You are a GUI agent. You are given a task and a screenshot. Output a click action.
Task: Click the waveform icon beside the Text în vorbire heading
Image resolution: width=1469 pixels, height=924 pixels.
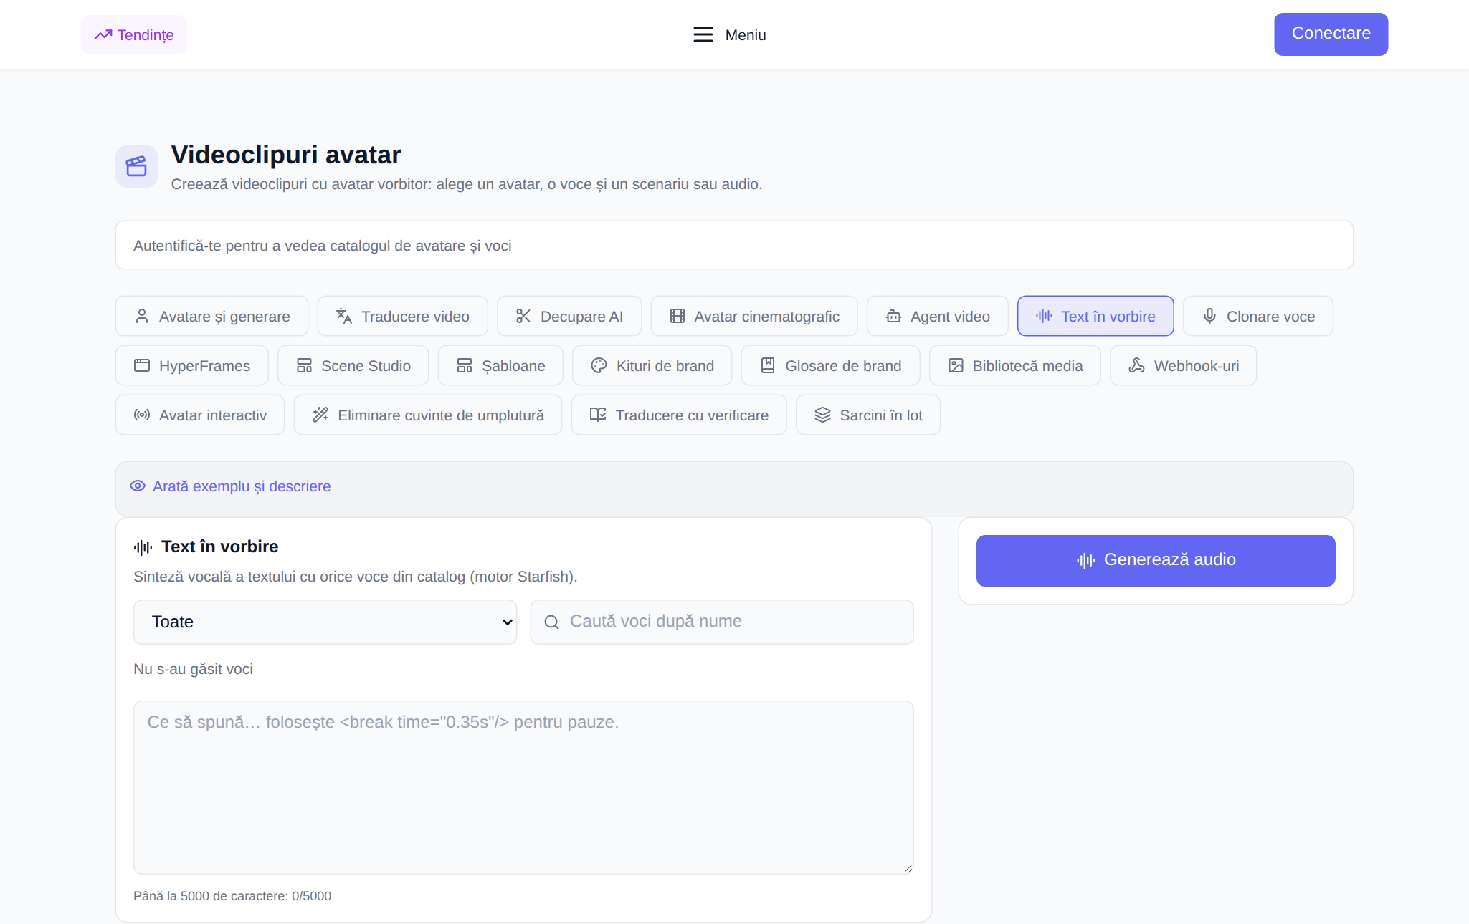(143, 547)
